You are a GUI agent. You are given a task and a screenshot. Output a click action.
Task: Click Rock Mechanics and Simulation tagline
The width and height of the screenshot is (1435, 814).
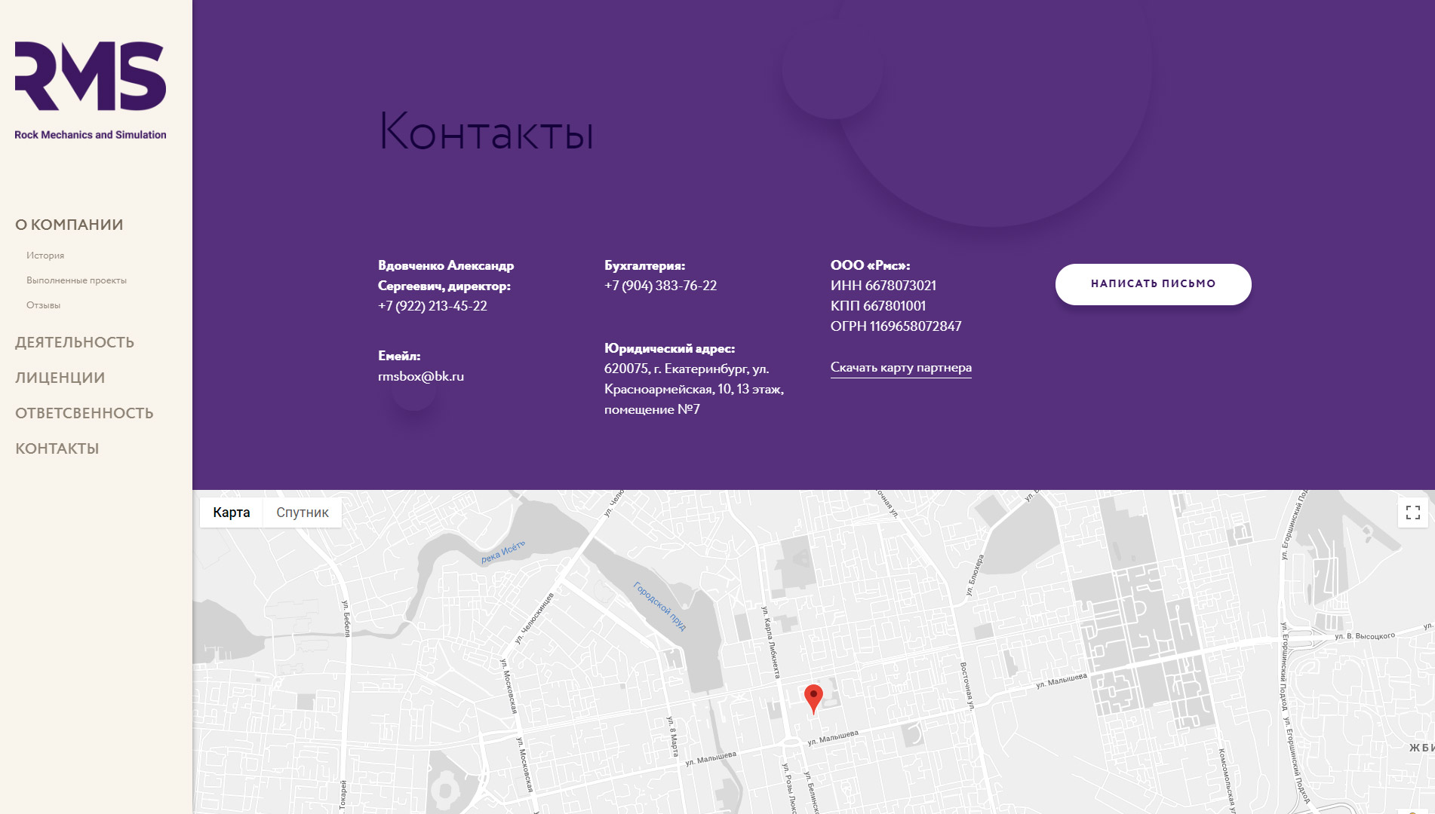[x=91, y=135]
